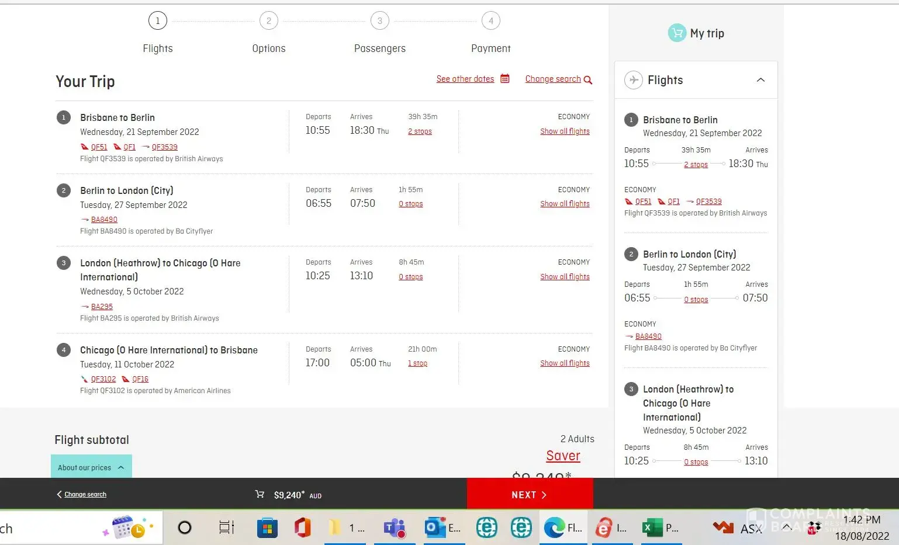Open QF1 link in My trip sidebar

click(x=673, y=202)
